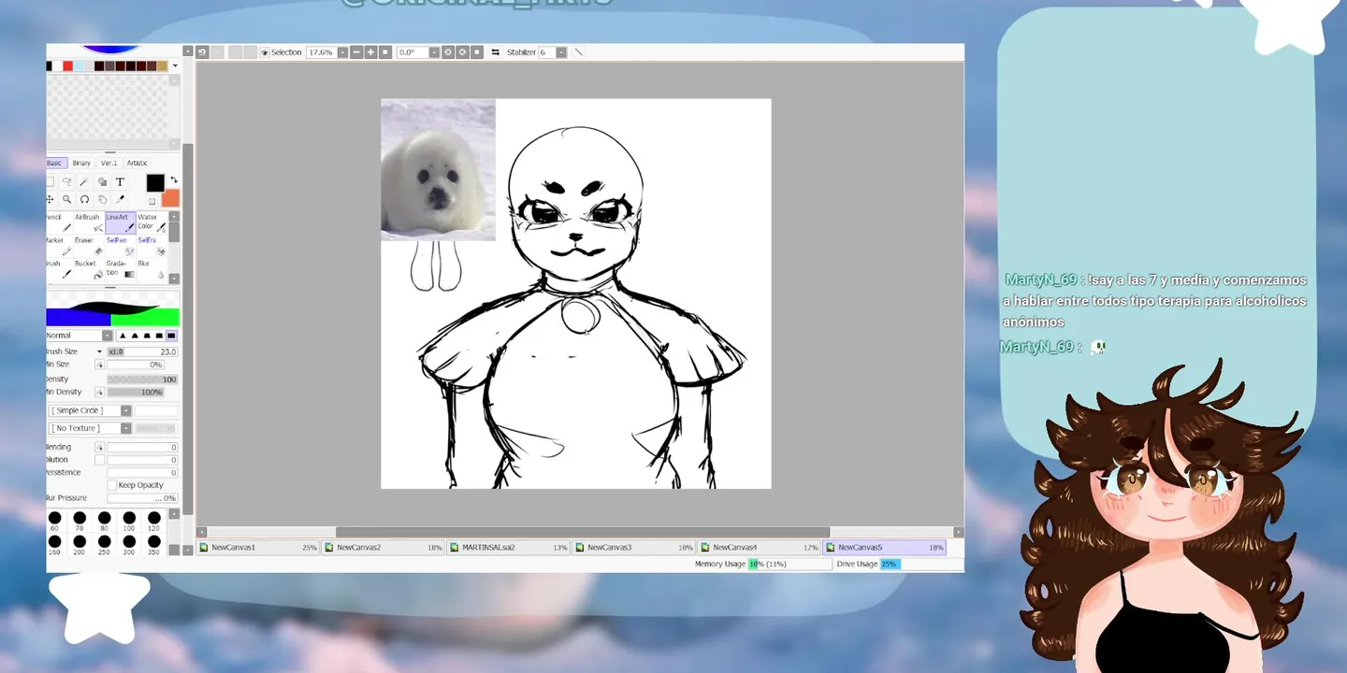Switch to the Ver.1 tool tab
The image size is (1347, 673).
point(109,163)
